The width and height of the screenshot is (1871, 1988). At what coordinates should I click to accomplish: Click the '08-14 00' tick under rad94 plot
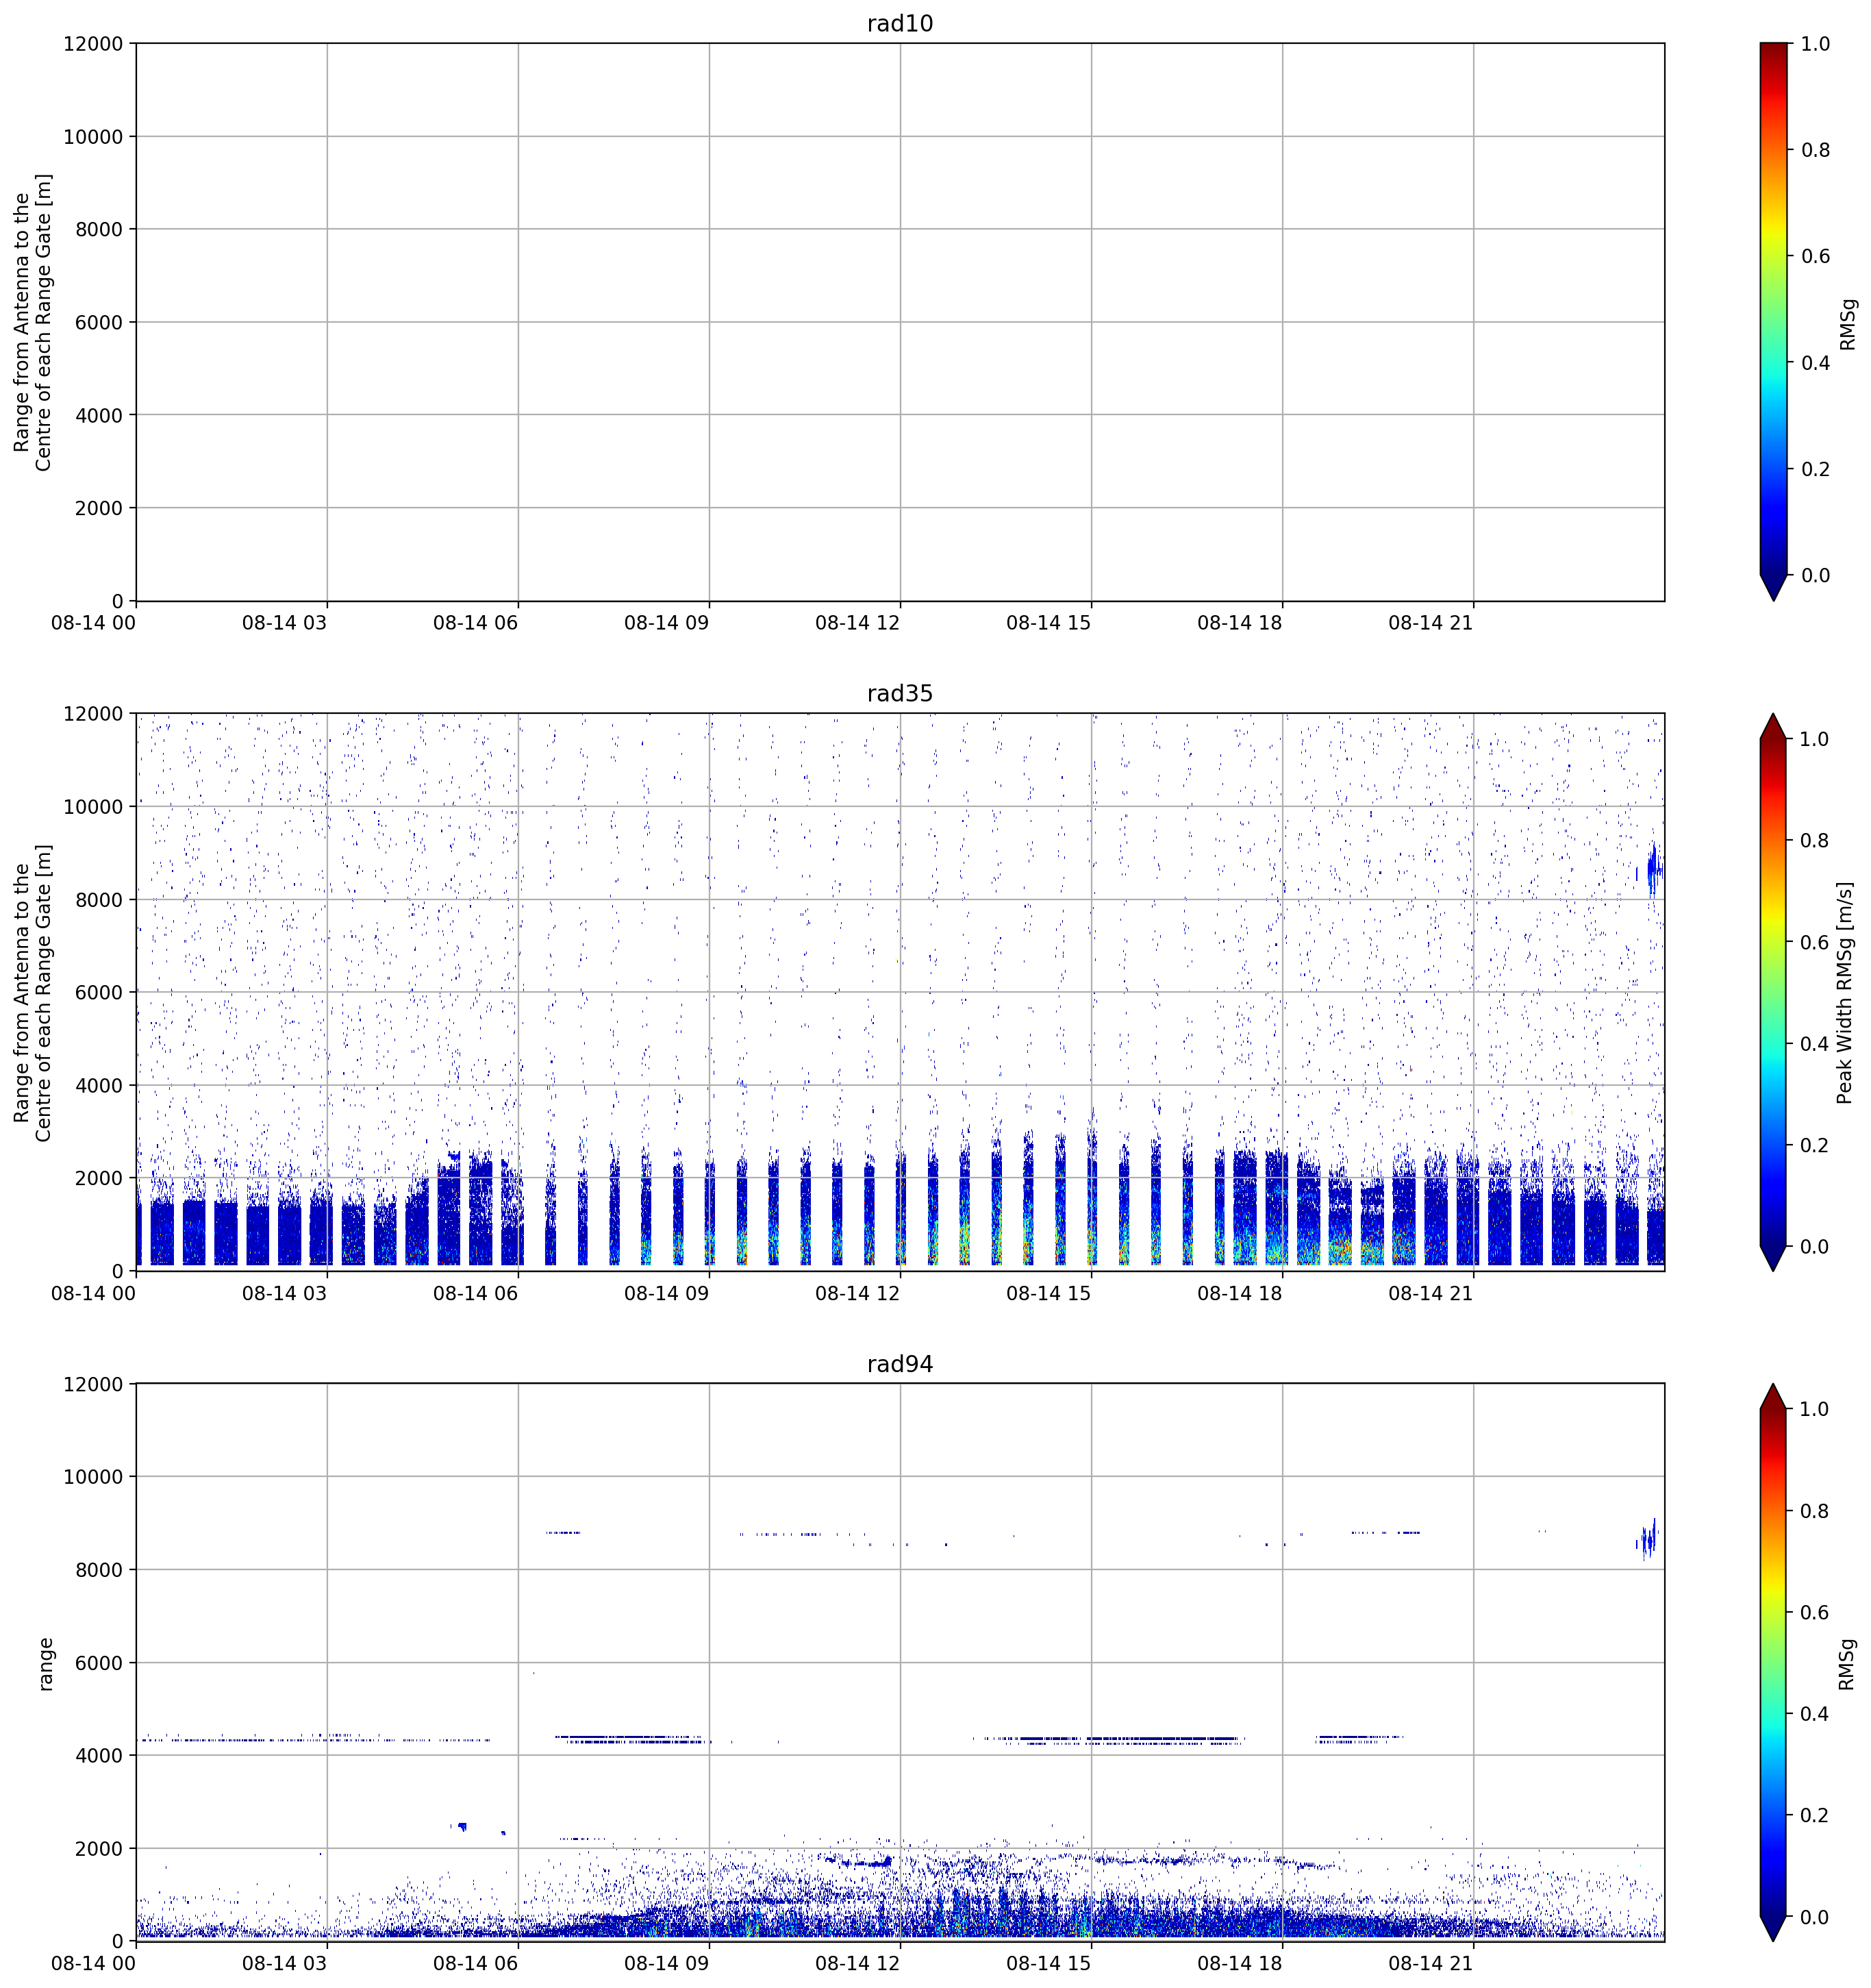click(94, 1963)
